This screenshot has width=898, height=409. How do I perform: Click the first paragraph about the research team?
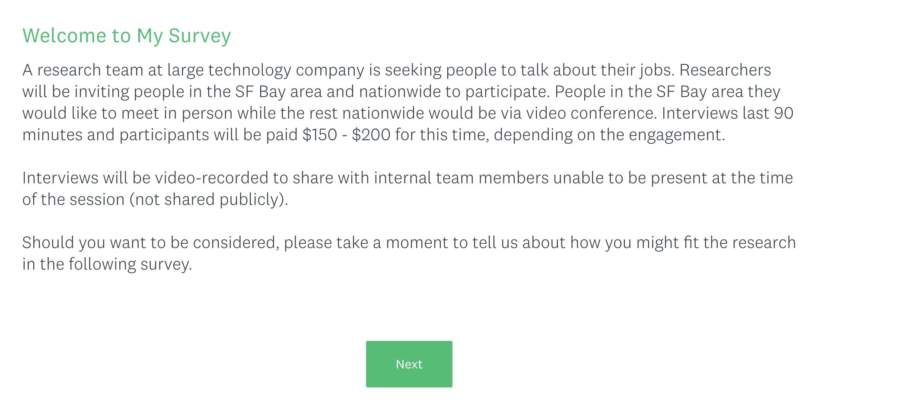(x=409, y=102)
